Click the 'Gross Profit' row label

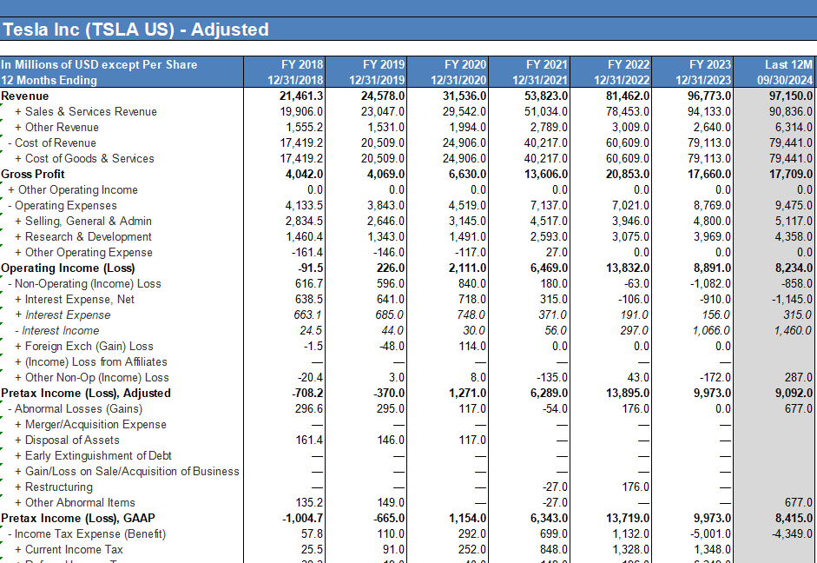[33, 174]
